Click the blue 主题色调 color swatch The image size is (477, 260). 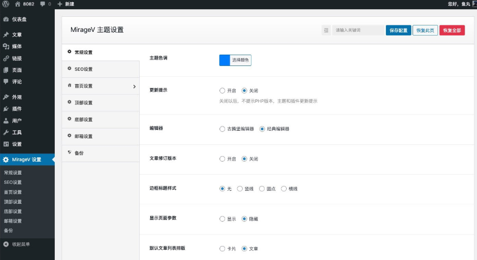(224, 60)
